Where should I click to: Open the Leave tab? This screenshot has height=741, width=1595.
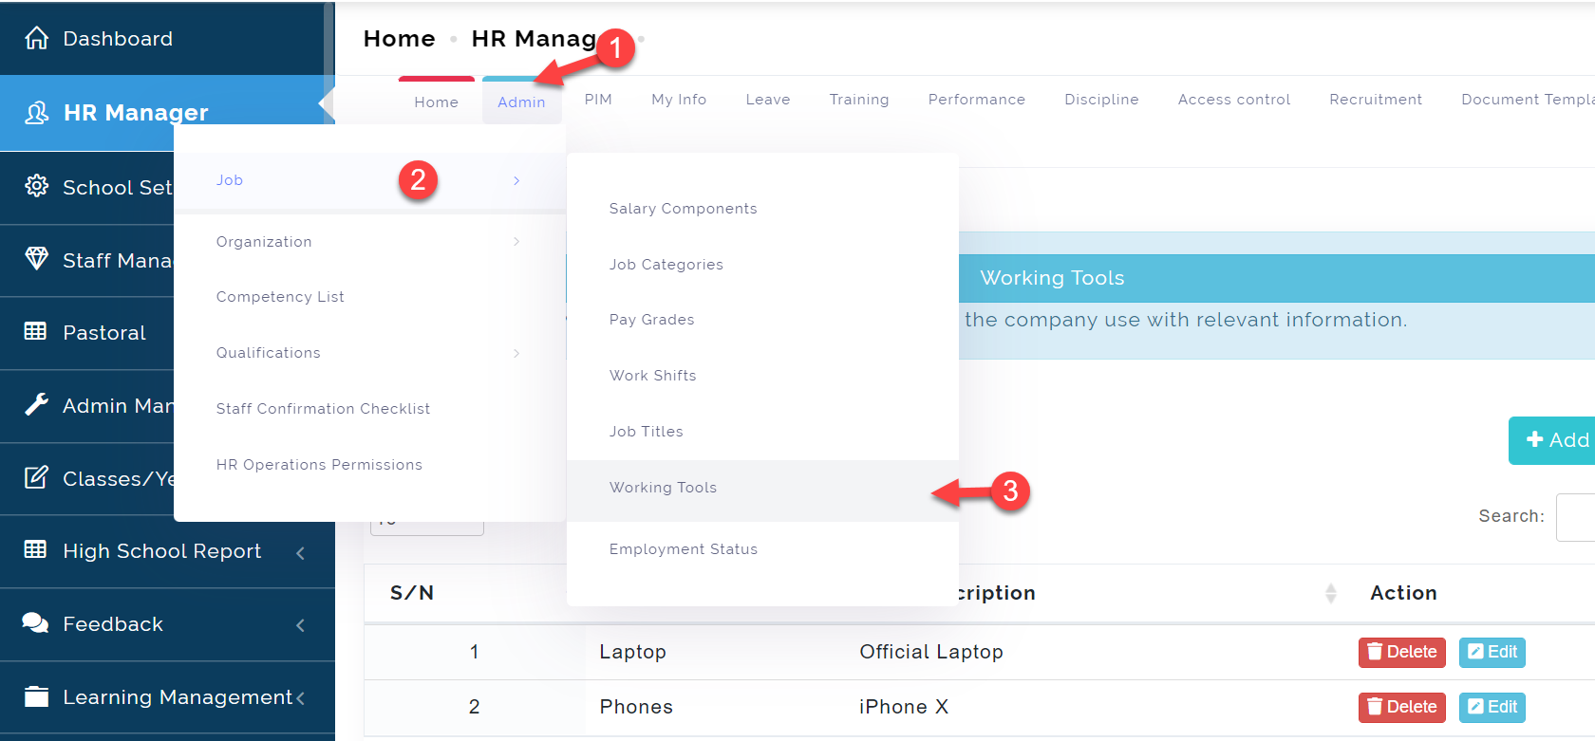point(768,100)
